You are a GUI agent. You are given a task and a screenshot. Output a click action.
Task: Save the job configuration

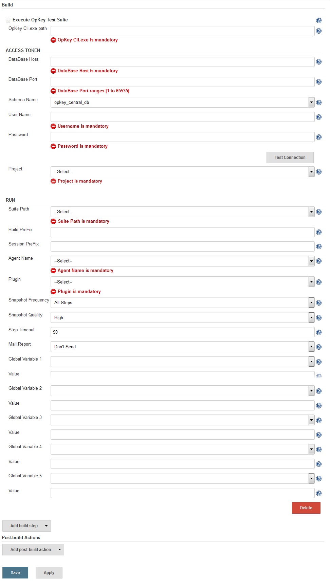coord(15,573)
